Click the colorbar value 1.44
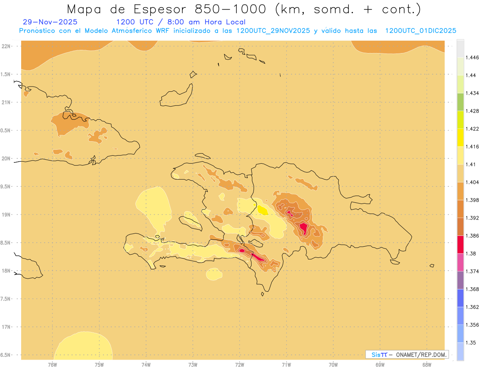Viewport: 479px width, 370px height. [471, 75]
